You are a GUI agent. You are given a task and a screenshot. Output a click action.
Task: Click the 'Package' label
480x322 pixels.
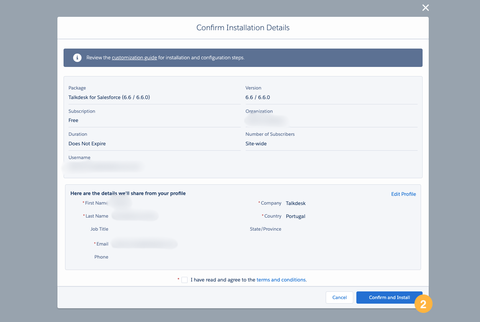pos(77,88)
